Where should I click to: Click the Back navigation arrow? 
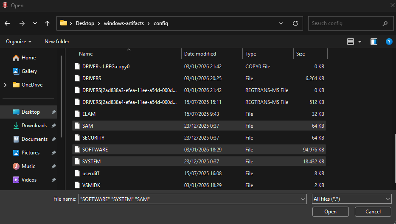(x=7, y=23)
